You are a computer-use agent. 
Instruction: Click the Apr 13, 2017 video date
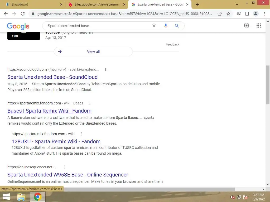[x=56, y=38]
